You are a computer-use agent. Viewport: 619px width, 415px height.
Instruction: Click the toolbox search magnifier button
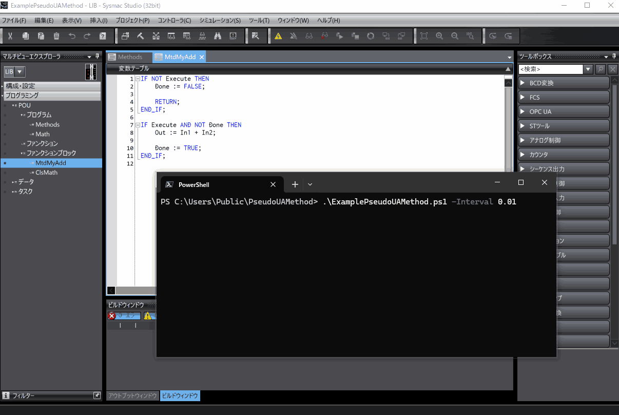[600, 69]
